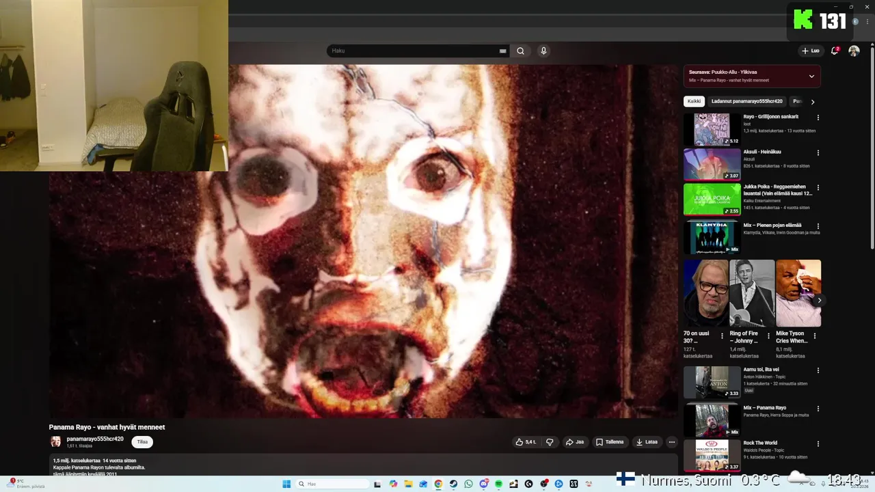The height and width of the screenshot is (492, 875).
Task: Open the account avatar menu
Action: pyautogui.click(x=854, y=51)
